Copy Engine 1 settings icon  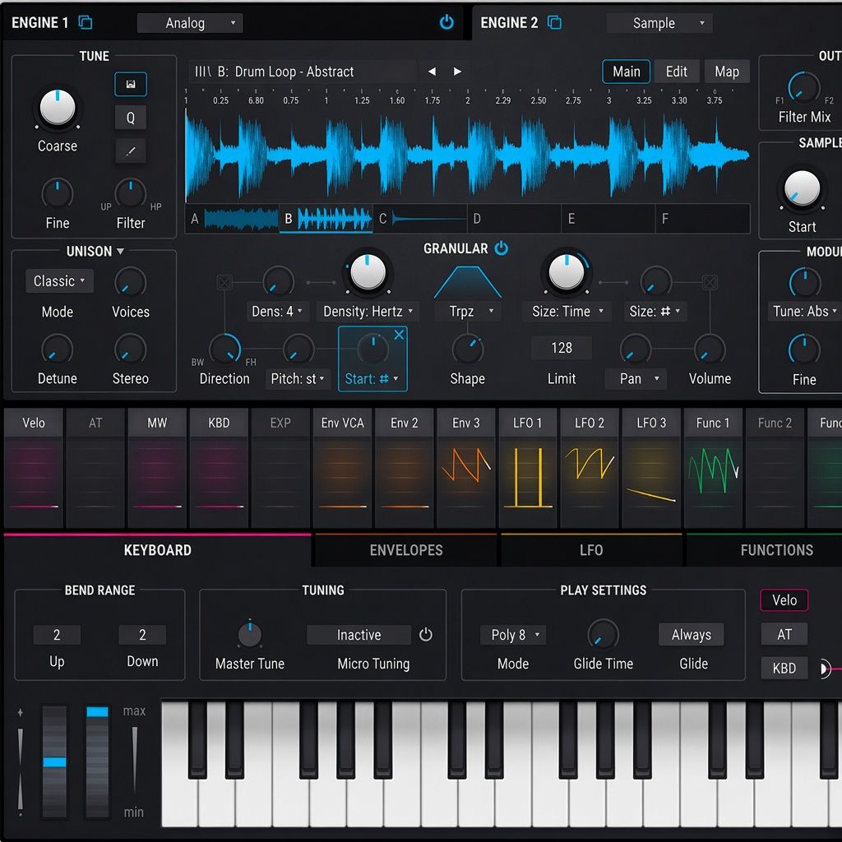click(x=86, y=22)
